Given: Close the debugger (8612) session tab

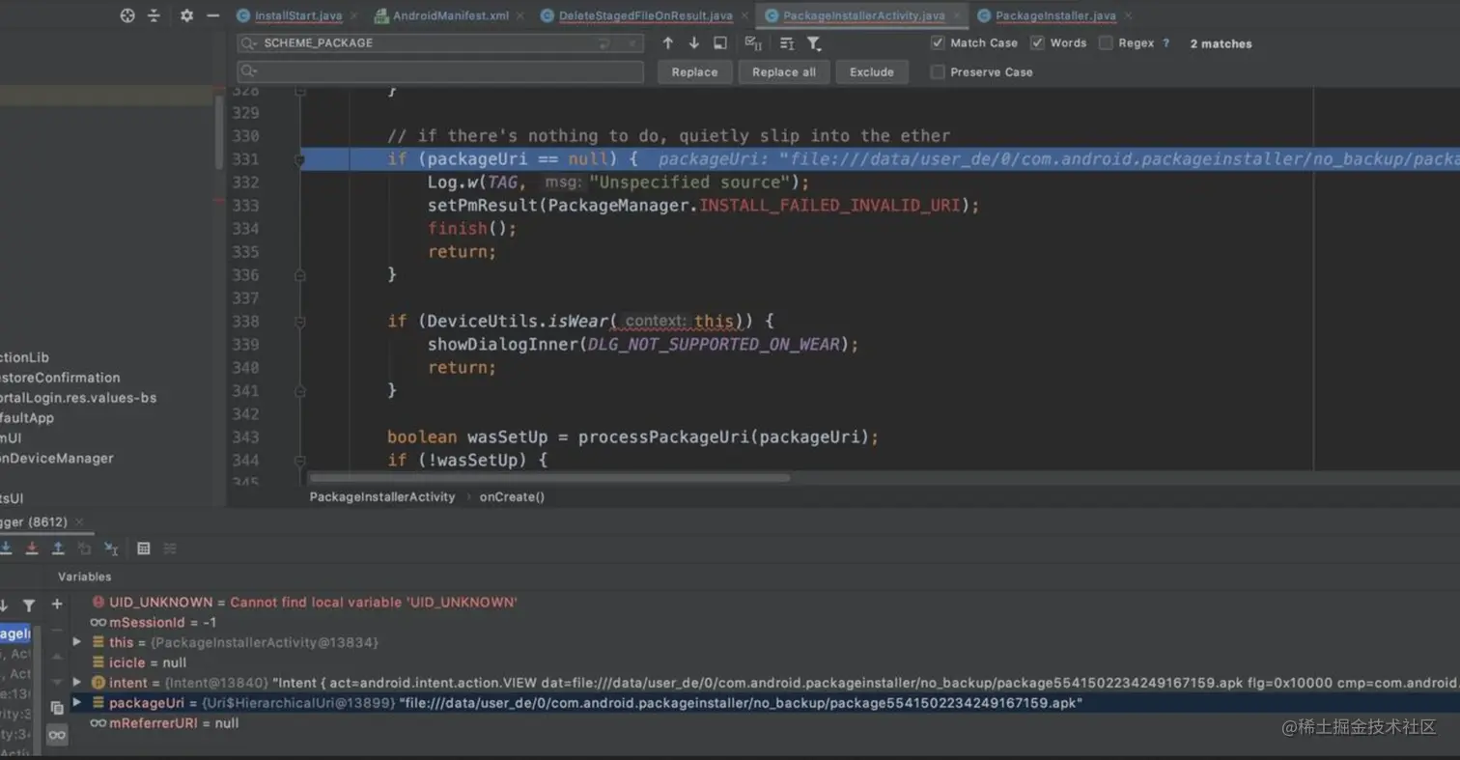Looking at the screenshot, I should [x=80, y=522].
